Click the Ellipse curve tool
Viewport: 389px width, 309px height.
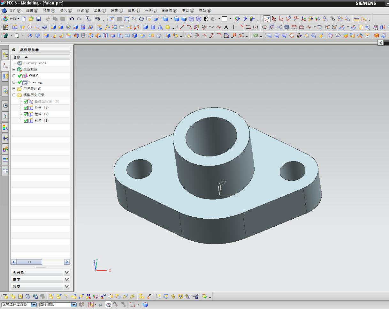coord(265,27)
